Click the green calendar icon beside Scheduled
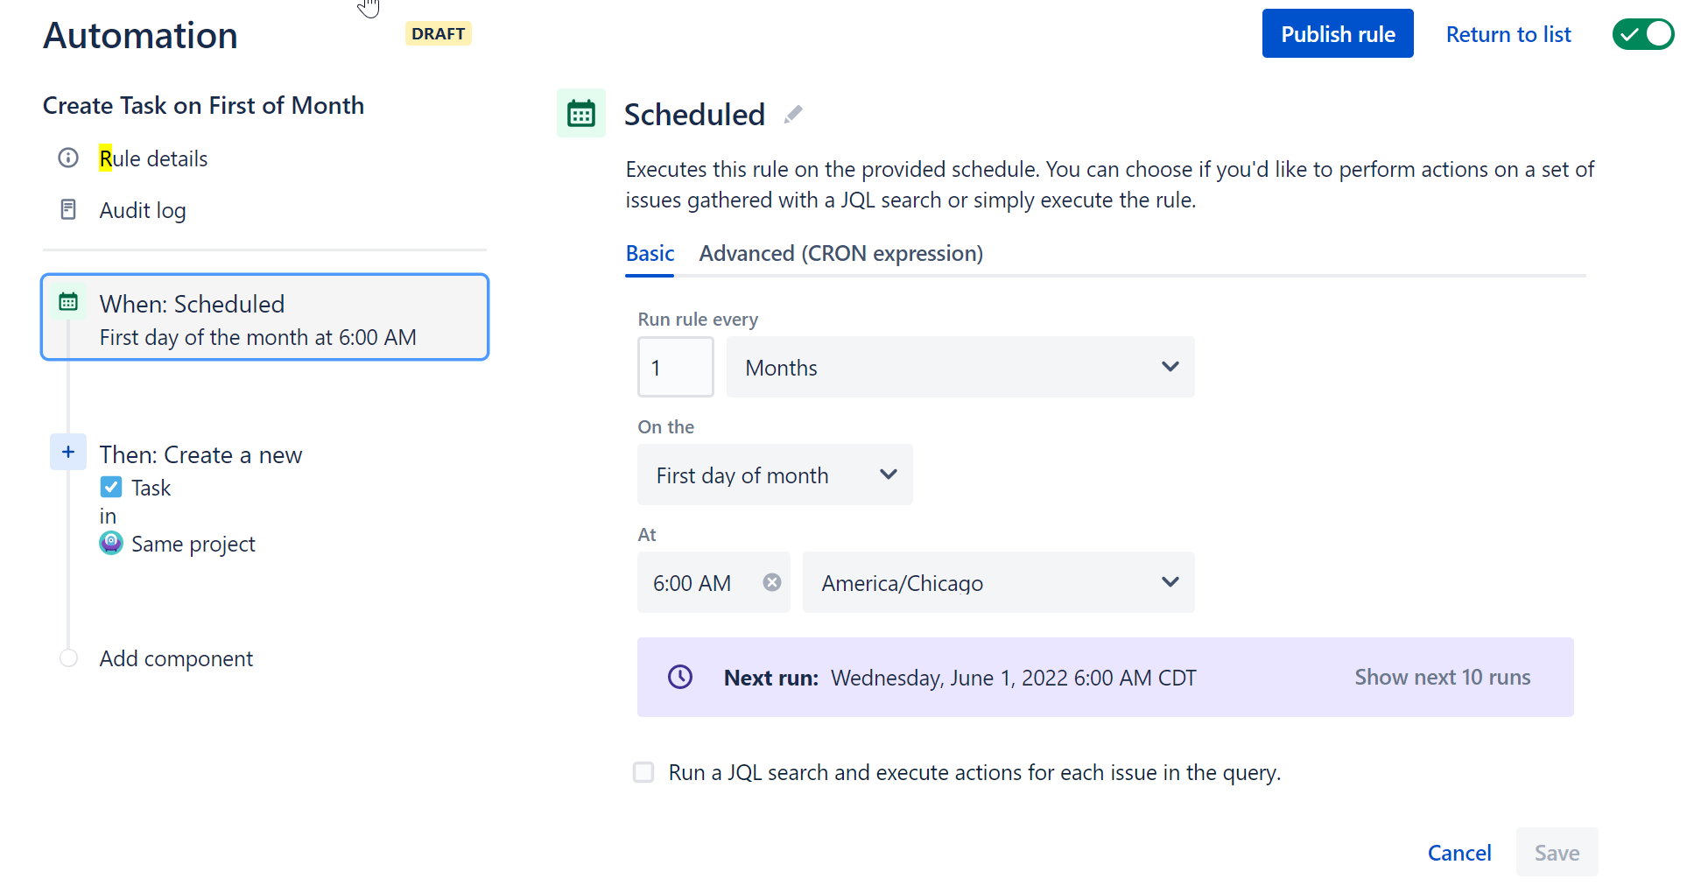 click(581, 114)
